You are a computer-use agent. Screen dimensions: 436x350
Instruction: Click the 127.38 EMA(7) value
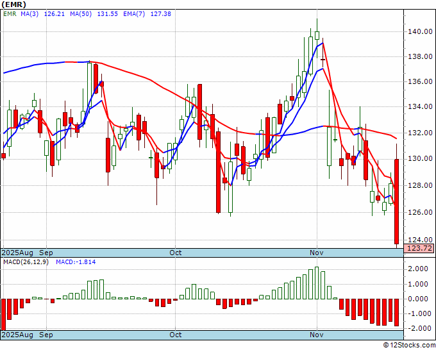tap(161, 14)
